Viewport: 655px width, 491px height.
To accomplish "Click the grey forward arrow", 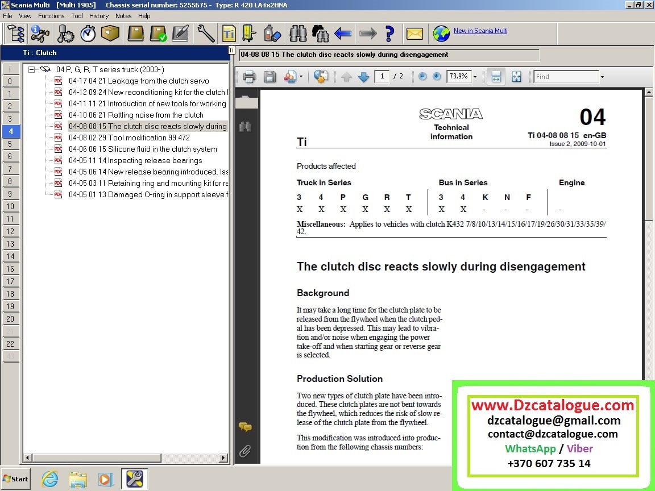I will pos(368,34).
